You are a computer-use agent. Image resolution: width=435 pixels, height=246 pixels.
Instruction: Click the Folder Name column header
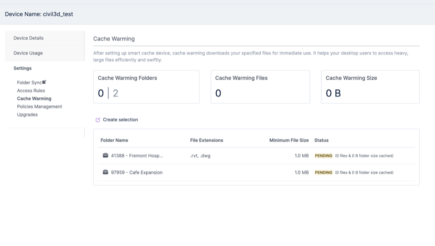tap(114, 140)
